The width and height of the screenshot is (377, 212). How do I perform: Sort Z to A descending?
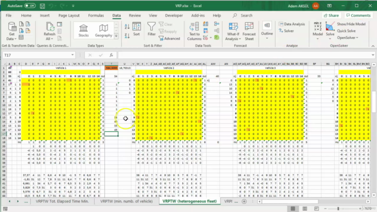coord(127,36)
